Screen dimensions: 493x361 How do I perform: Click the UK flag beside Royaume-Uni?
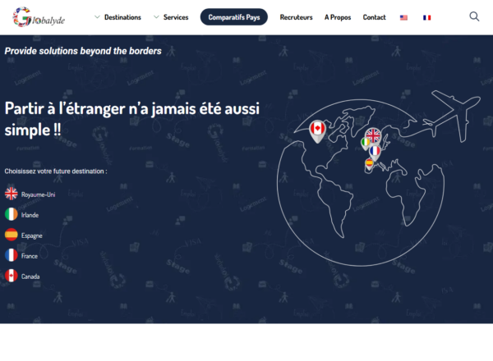(12, 194)
